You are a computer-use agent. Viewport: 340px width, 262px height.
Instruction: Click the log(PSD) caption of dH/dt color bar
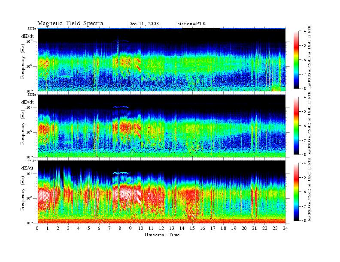point(310,57)
